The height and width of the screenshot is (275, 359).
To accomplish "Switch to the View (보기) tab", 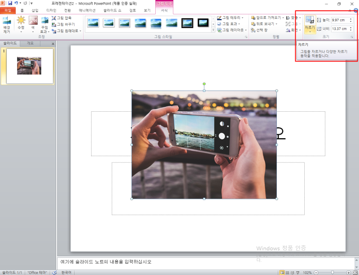I will click(x=147, y=10).
